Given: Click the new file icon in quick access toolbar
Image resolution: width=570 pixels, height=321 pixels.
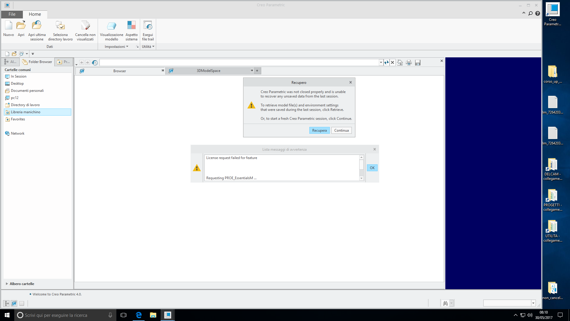Looking at the screenshot, I should pos(7,54).
